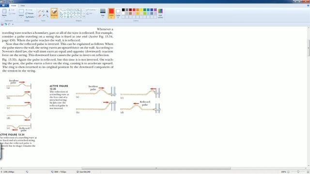Click the 100% zoom level text
310x174 pixels.
(x=283, y=172)
